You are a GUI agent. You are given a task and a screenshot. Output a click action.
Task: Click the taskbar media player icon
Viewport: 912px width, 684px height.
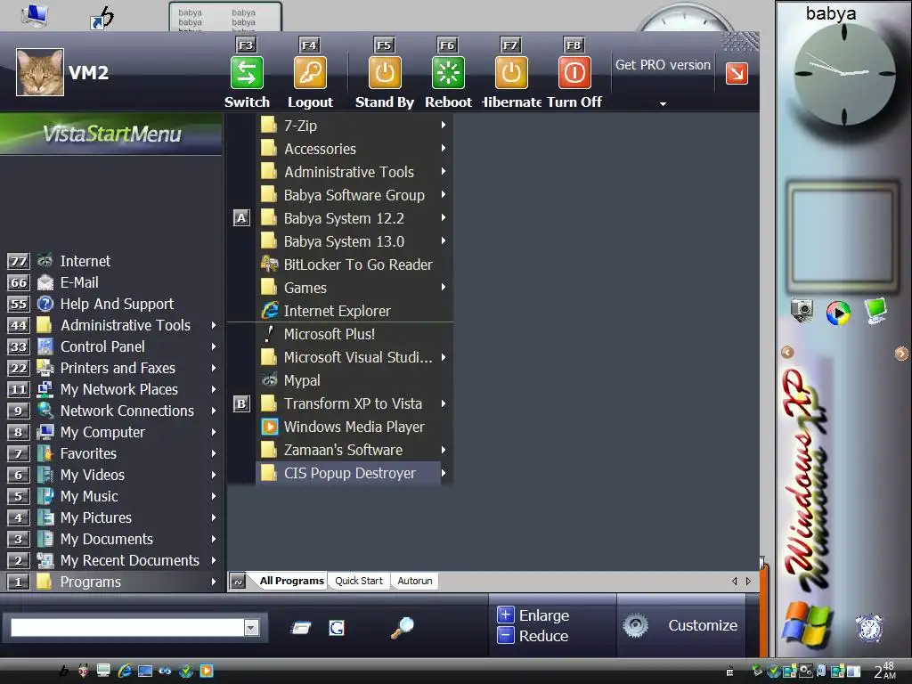207,671
